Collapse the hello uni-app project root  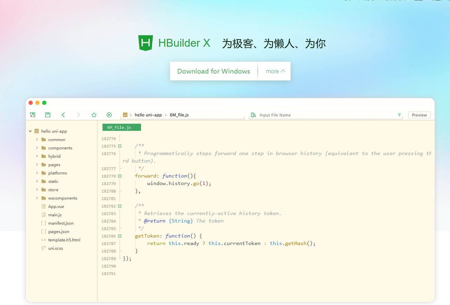pyautogui.click(x=30, y=131)
